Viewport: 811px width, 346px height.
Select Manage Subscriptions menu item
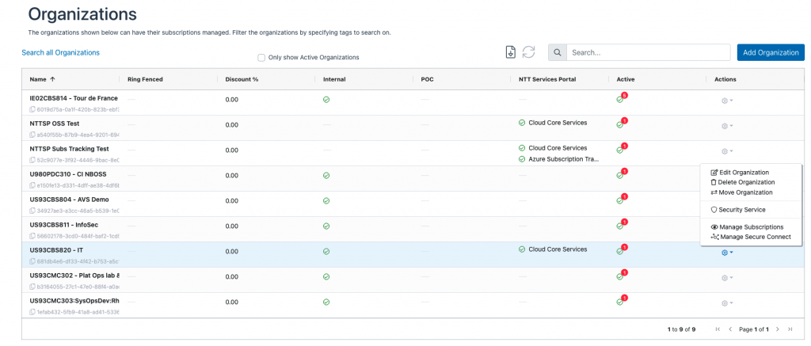coord(748,227)
